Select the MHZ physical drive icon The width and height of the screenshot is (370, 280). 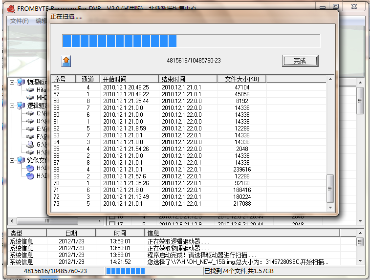[30, 97]
